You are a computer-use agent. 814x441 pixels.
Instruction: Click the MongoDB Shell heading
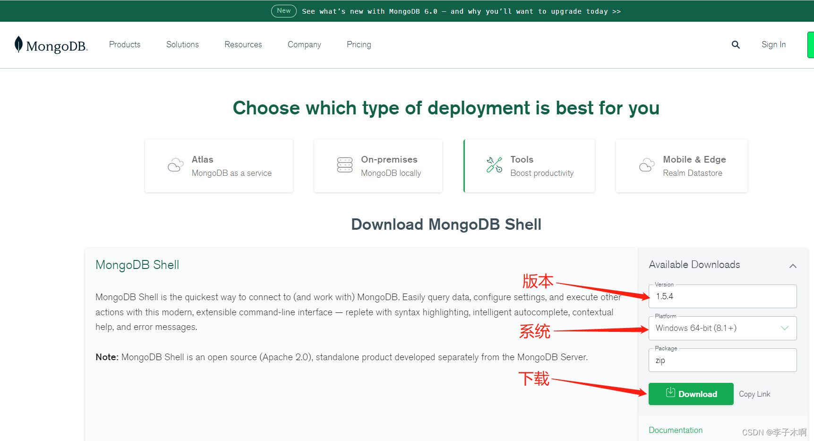137,265
